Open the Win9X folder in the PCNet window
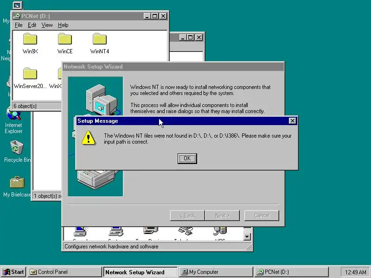Image resolution: width=371 pixels, height=278 pixels. coord(30,44)
